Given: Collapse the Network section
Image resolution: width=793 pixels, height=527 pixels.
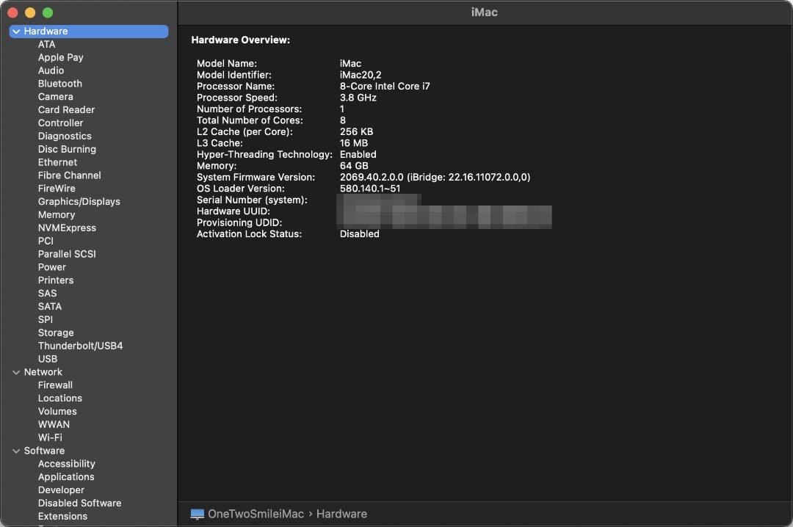Looking at the screenshot, I should click(x=16, y=372).
